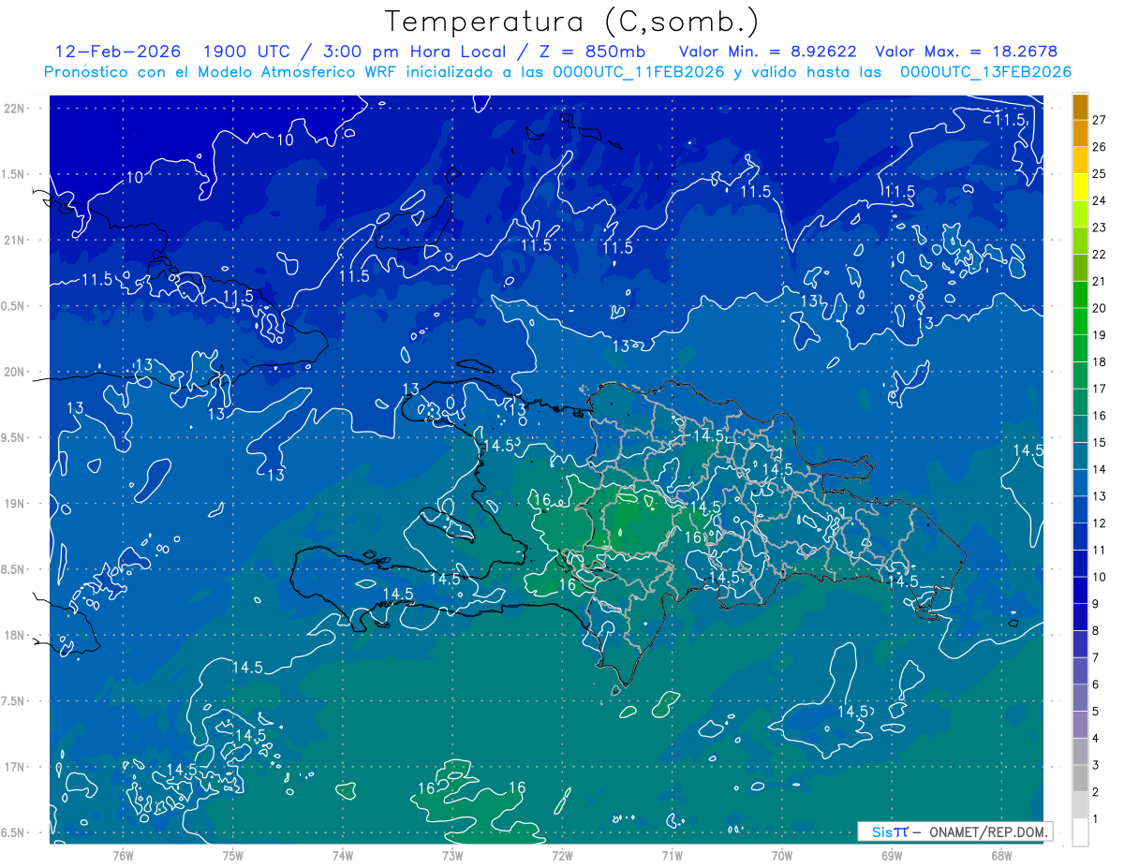Click the '19N' latitude label
The image size is (1124, 868).
16,503
